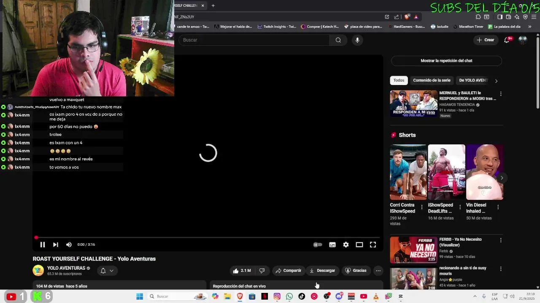Open the Windows Start menu
Image resolution: width=540 pixels, height=303 pixels.
(140, 296)
